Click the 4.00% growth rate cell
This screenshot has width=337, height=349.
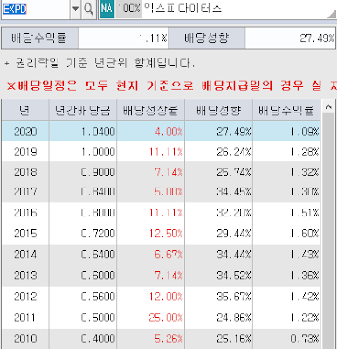click(150, 132)
